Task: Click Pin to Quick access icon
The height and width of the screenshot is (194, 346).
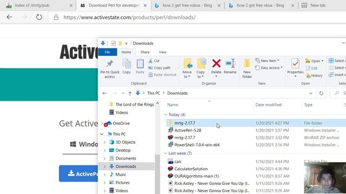Action: coord(110,64)
